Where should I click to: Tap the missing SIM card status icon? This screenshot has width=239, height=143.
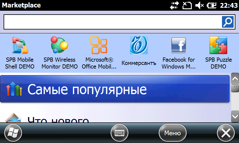187,6
